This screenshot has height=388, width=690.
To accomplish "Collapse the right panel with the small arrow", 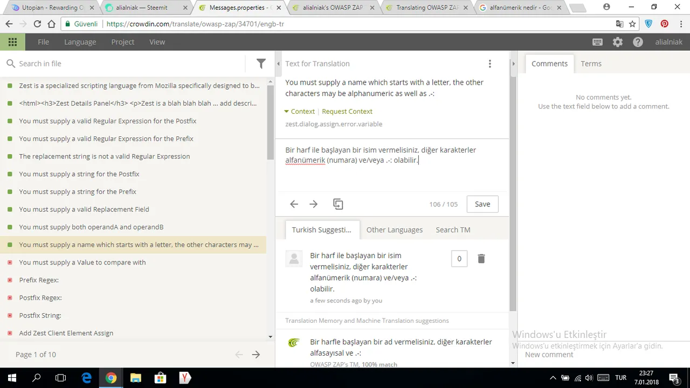I will [513, 64].
